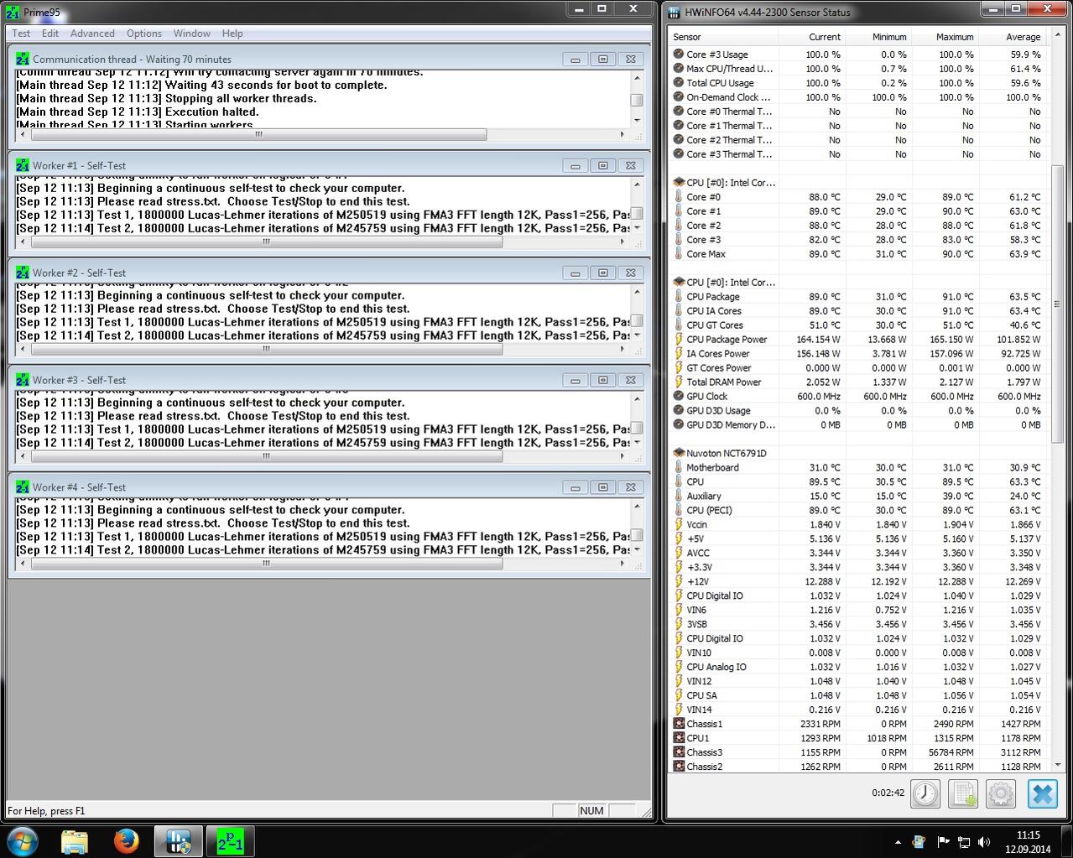Maximize the Worker #1 child window
This screenshot has width=1073, height=858.
click(x=602, y=166)
